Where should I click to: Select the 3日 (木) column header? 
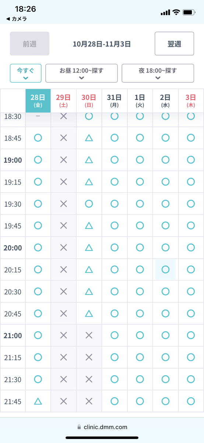pos(191,100)
